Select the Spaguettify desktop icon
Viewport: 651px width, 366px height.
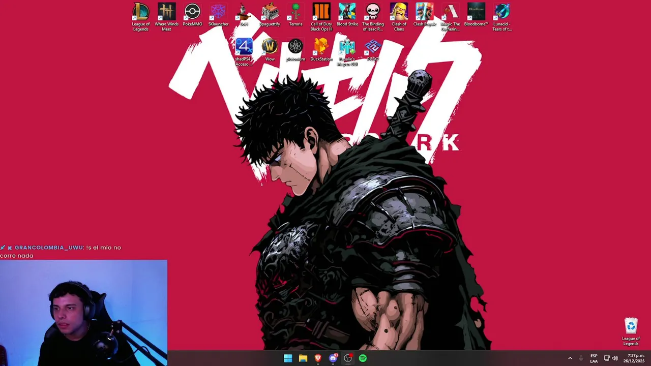[270, 15]
